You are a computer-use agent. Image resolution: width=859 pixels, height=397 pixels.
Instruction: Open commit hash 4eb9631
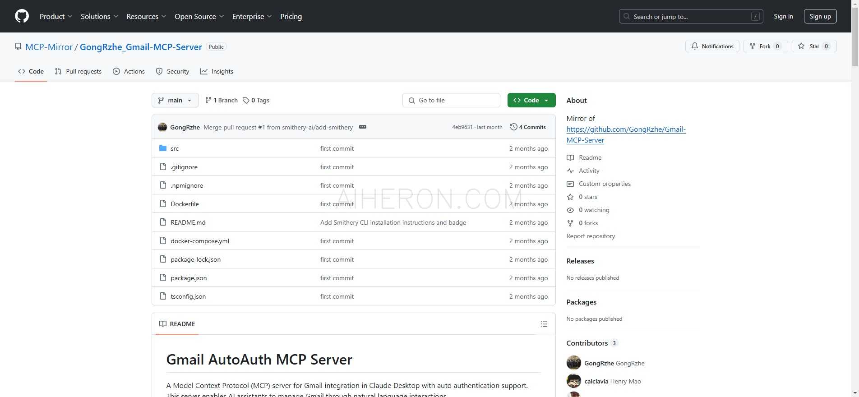tap(462, 127)
